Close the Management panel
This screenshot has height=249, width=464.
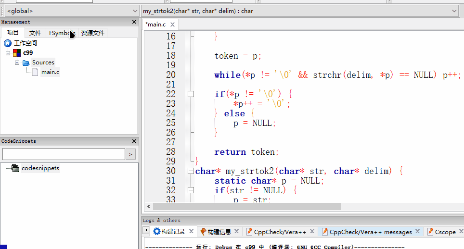(x=134, y=22)
